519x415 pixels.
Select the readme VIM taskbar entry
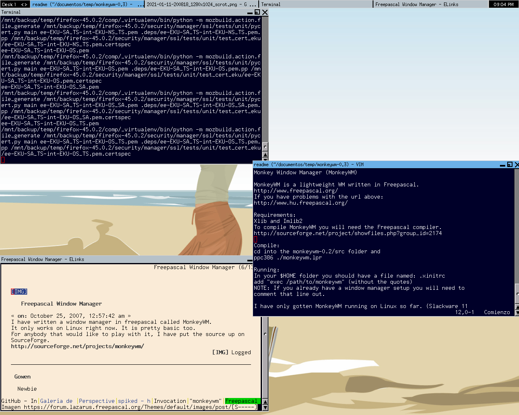[87, 4]
